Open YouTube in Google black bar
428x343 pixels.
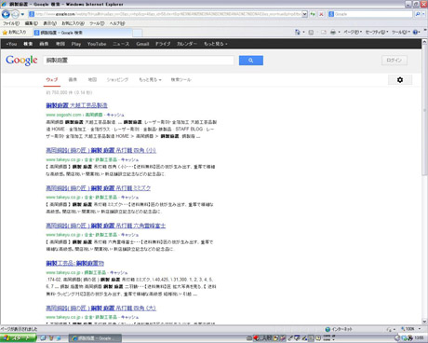point(97,44)
